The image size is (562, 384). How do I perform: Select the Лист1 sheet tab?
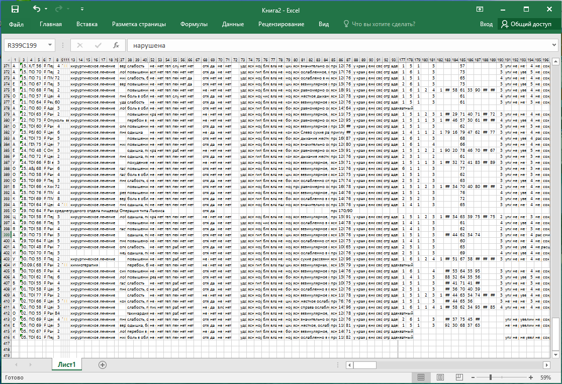tap(66, 365)
